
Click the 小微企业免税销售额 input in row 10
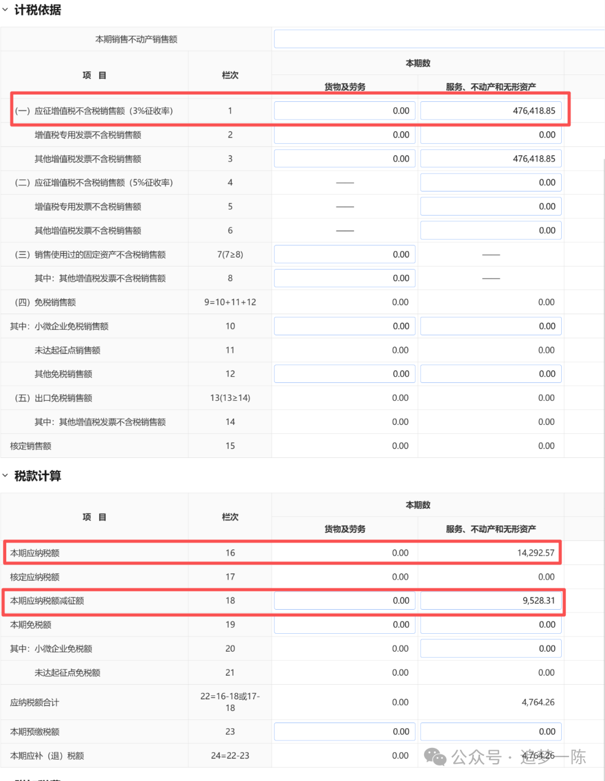tap(344, 326)
